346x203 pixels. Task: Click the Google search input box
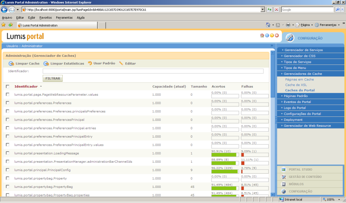pos(307,10)
